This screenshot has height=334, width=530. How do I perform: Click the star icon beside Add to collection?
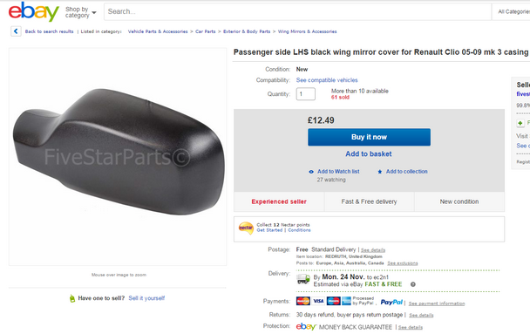[x=379, y=172]
